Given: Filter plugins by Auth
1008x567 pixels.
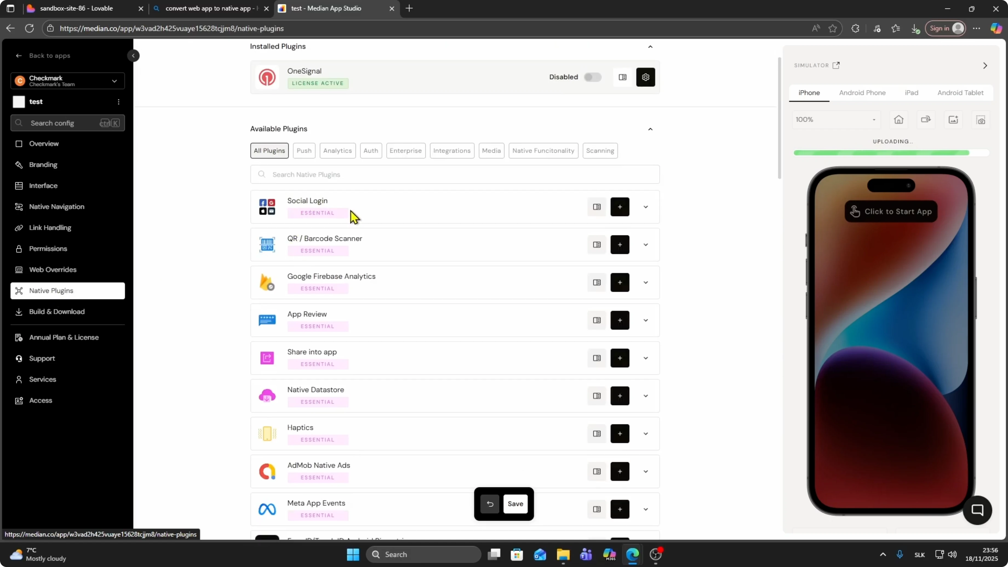Looking at the screenshot, I should [371, 151].
